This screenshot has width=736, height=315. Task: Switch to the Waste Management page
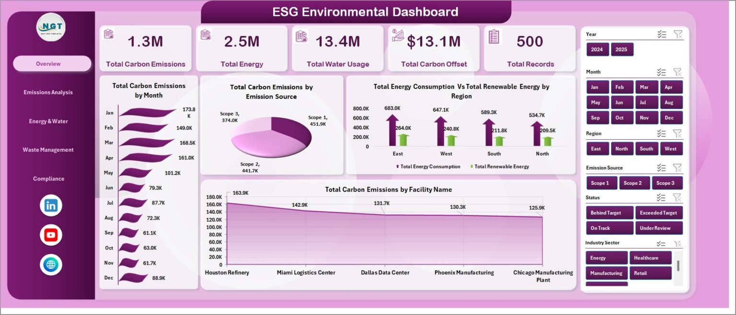pos(48,150)
